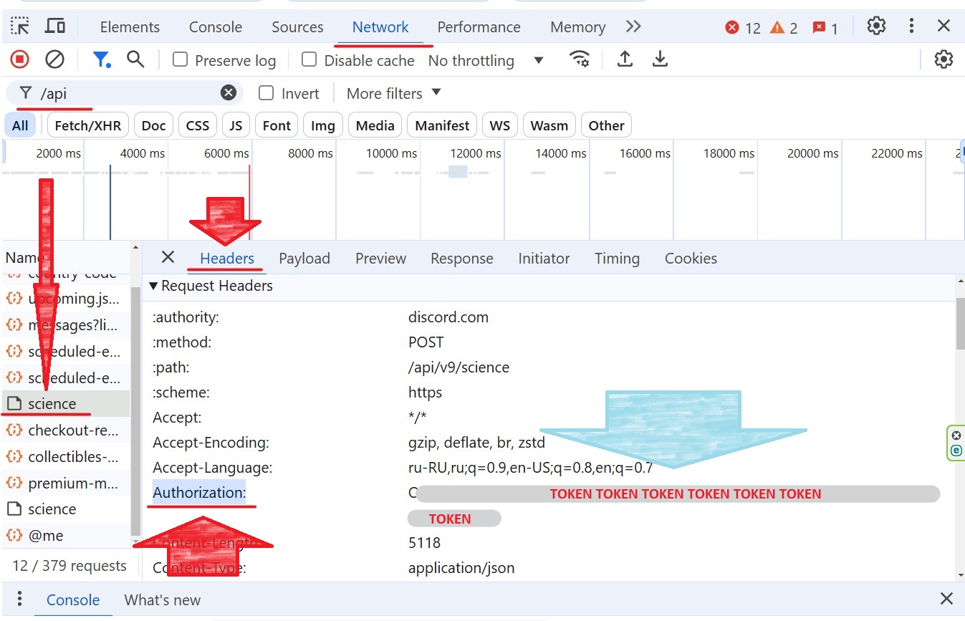Filter requests by Other
This screenshot has height=621, width=965.
pyautogui.click(x=606, y=125)
